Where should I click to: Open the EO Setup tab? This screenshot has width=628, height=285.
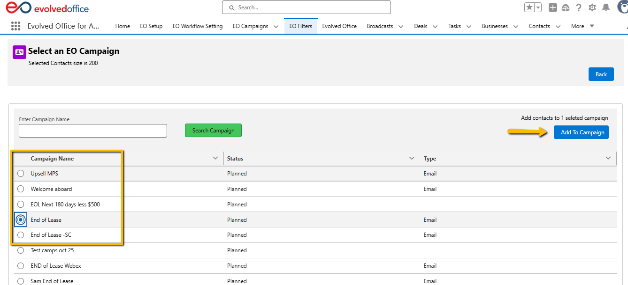(151, 26)
